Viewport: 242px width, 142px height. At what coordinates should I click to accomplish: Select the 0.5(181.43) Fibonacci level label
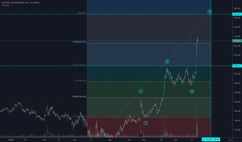[x=80, y=81]
